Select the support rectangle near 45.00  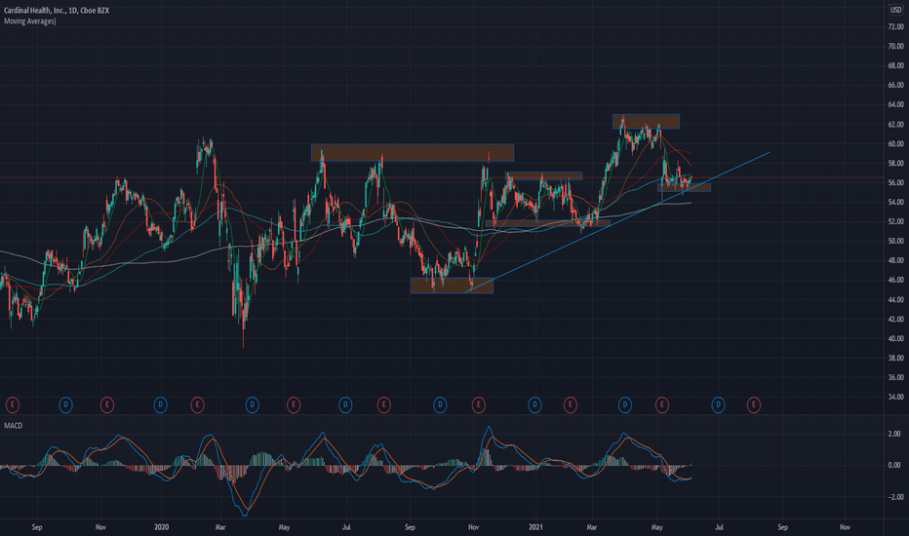452,286
